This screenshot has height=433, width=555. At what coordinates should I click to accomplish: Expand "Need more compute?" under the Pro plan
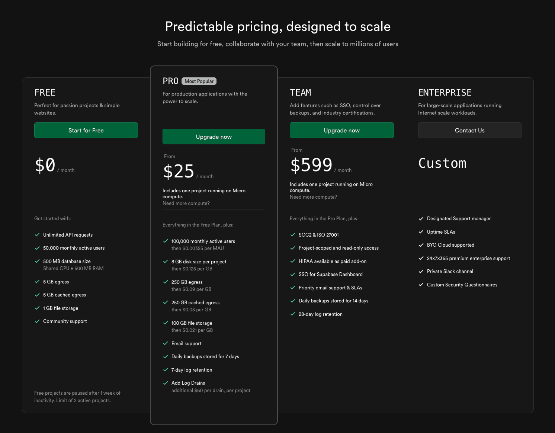(186, 203)
